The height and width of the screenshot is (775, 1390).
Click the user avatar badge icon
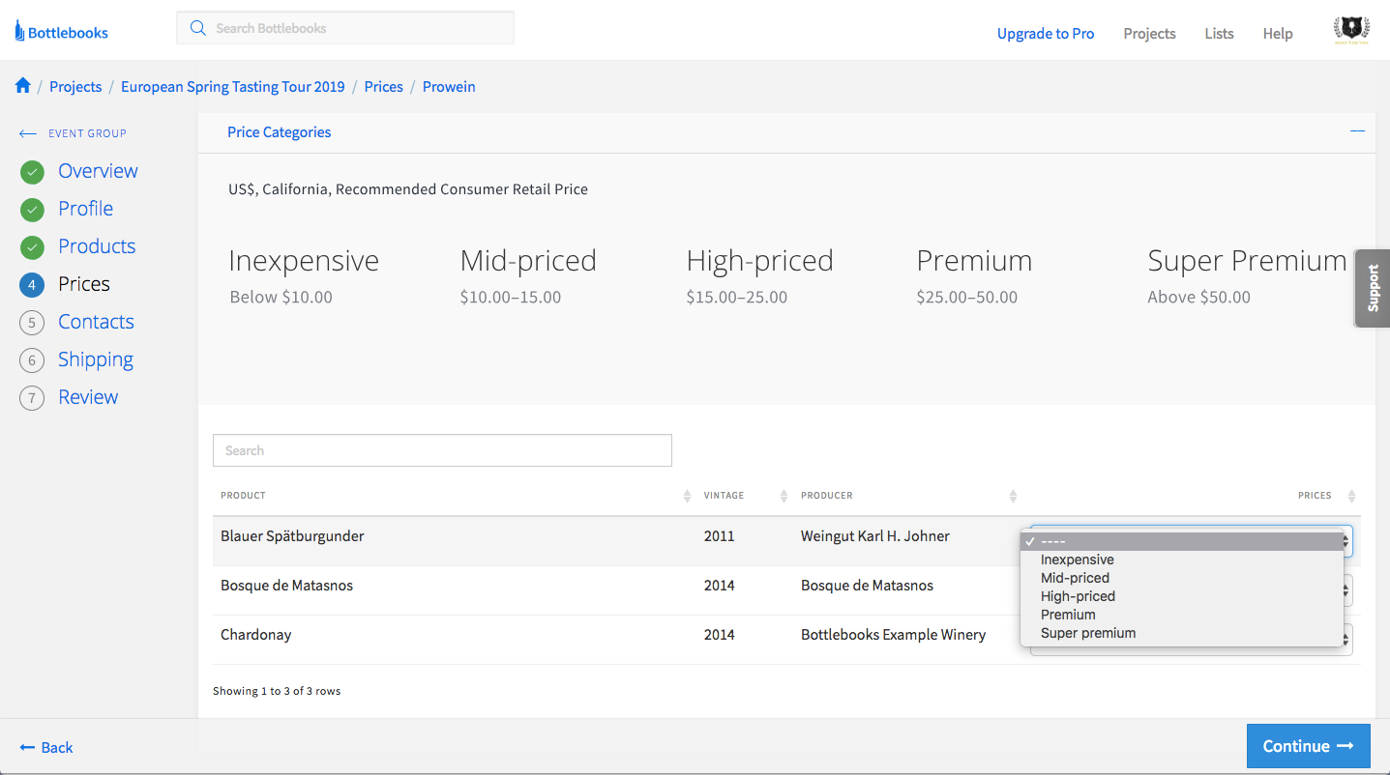[x=1350, y=31]
